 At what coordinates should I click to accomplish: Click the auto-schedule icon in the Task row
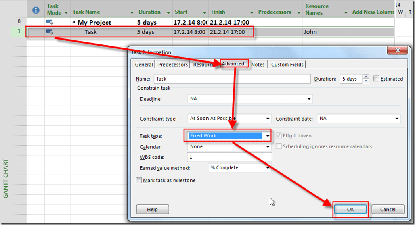(50, 32)
